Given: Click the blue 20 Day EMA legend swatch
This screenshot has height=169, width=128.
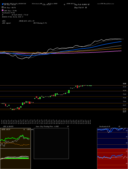Looking at the screenshot, I should (x=3, y=4).
